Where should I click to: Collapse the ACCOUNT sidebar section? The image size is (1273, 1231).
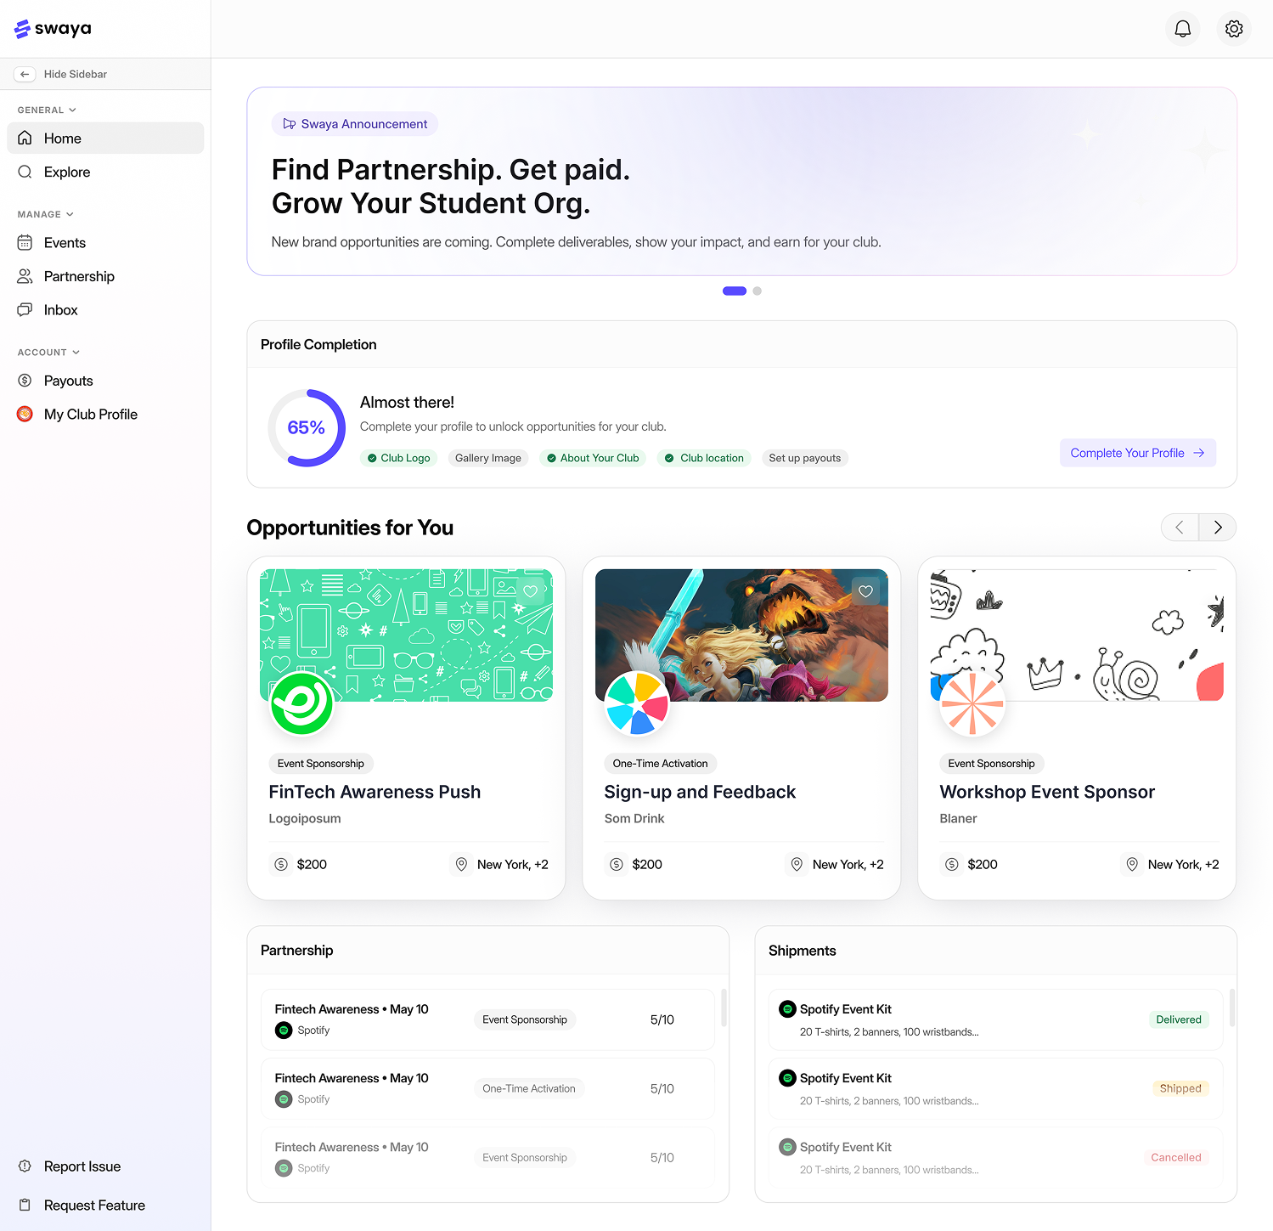pos(49,352)
